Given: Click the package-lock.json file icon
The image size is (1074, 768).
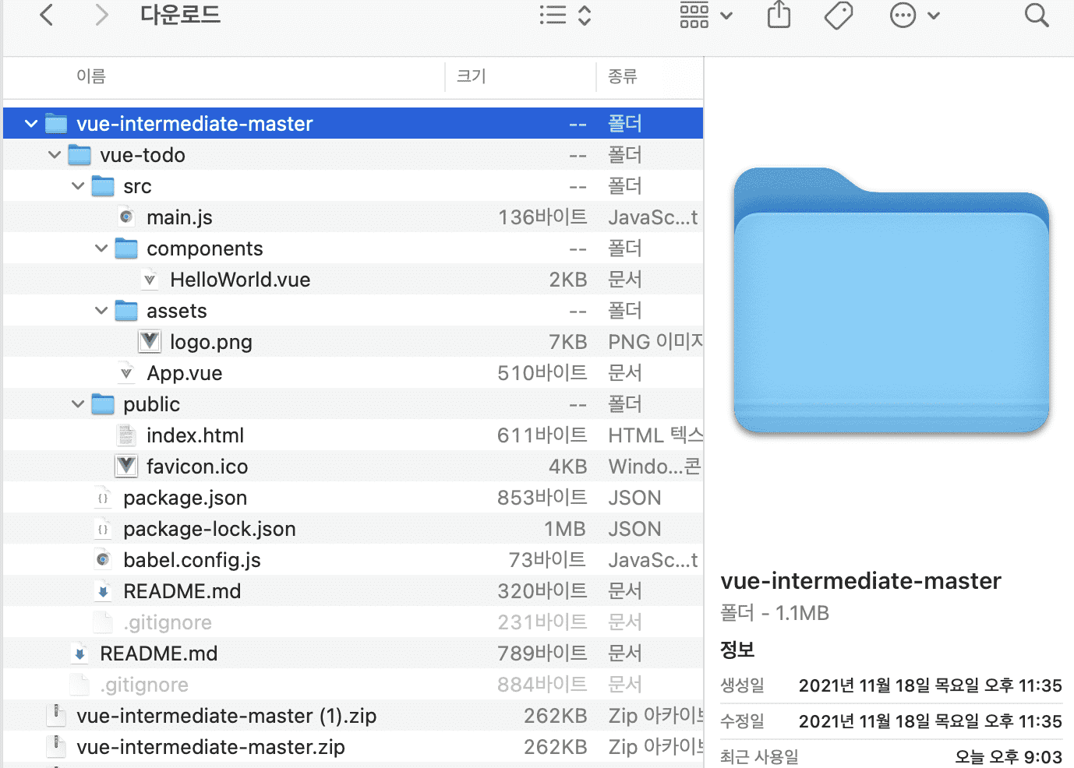Looking at the screenshot, I should [x=103, y=529].
